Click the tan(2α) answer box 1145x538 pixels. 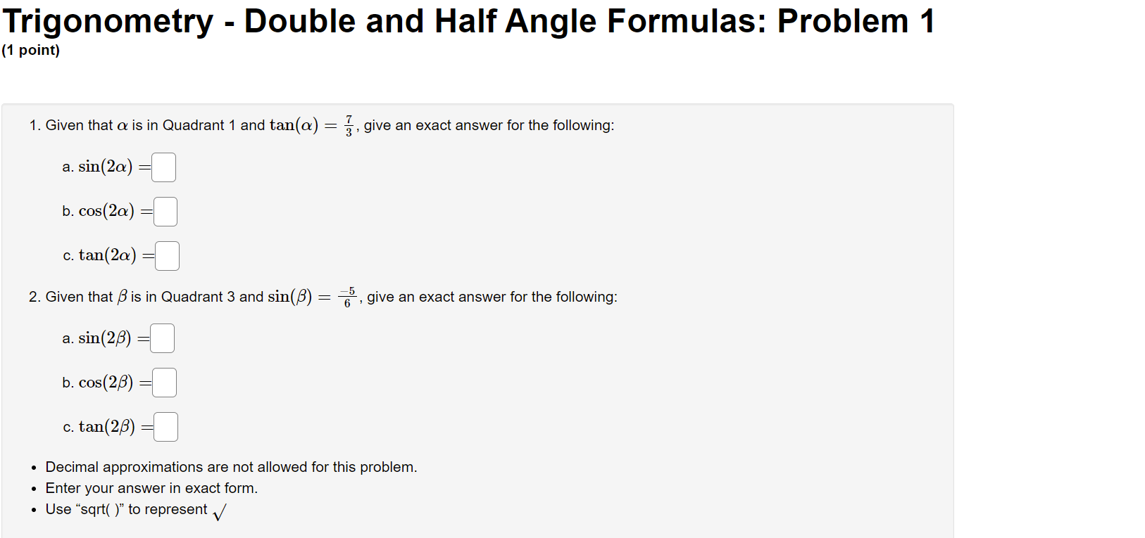pos(168,255)
